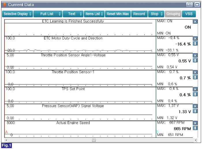Select the 'Pressure Sensor(MAP) Signal Voltage' label
Screen dimensions: 202x149
[73, 106]
